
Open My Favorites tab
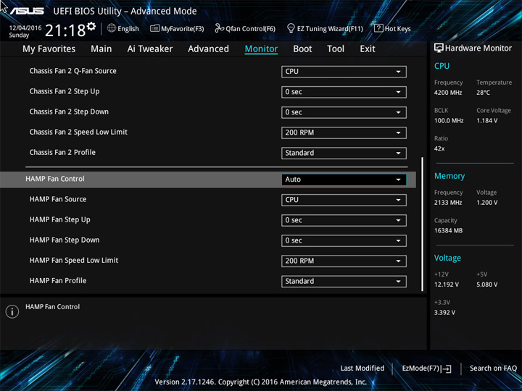click(x=49, y=49)
